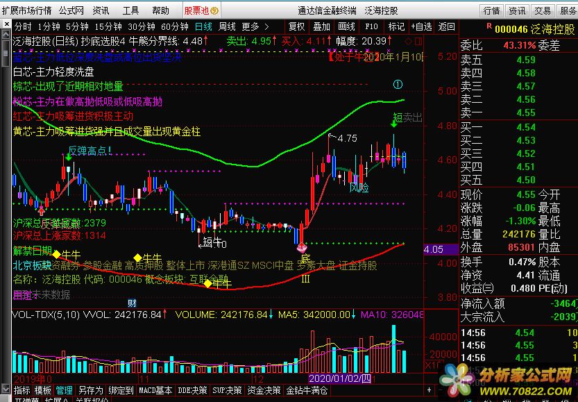Click the 叠加 toolbar button

click(x=321, y=26)
